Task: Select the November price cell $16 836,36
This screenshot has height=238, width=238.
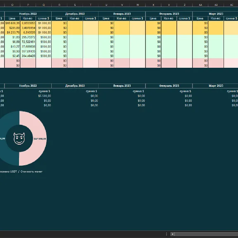Action: coord(12,23)
